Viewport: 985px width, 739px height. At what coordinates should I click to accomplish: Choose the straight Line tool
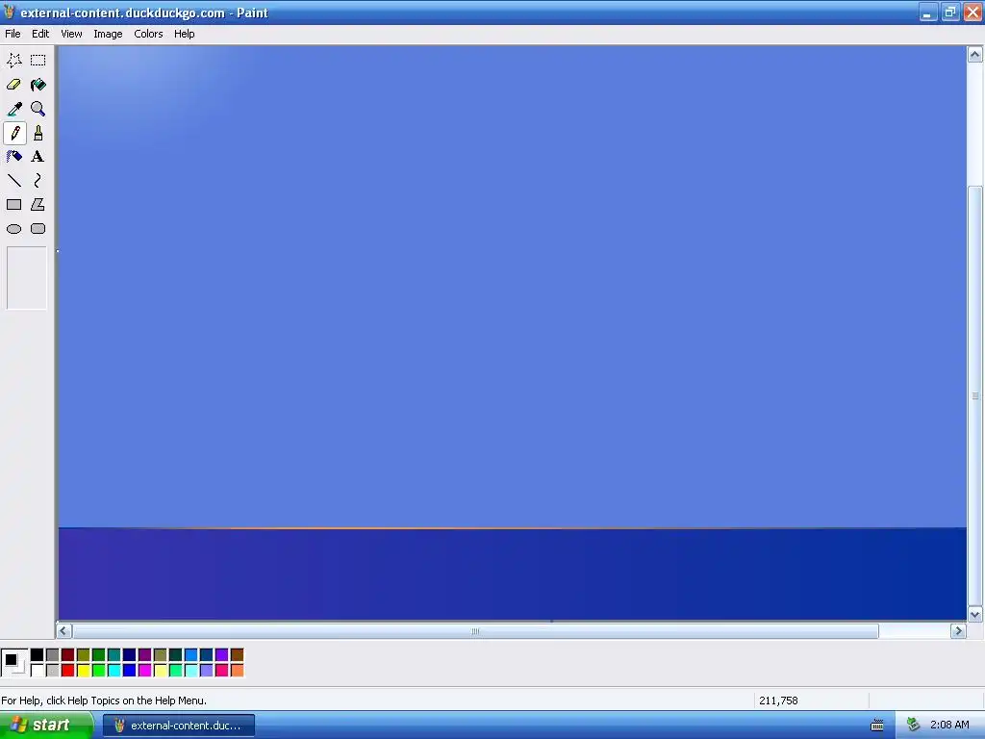pyautogui.click(x=14, y=181)
